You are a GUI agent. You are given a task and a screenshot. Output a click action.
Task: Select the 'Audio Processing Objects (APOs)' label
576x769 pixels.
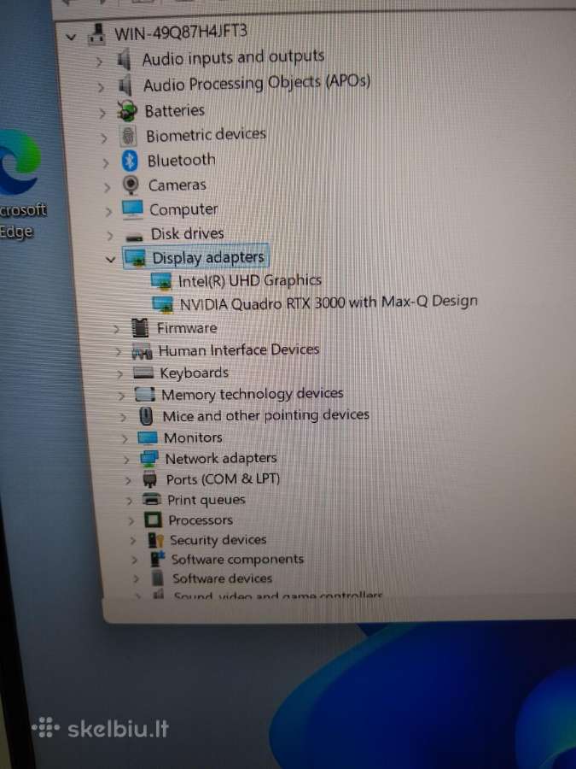[x=257, y=84]
